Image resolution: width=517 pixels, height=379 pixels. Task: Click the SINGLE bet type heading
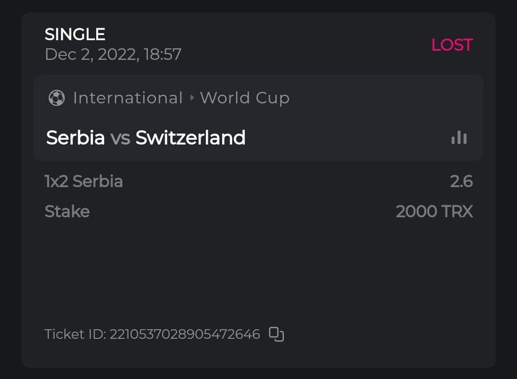[75, 34]
